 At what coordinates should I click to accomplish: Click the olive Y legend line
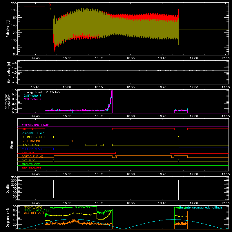(35, 10)
